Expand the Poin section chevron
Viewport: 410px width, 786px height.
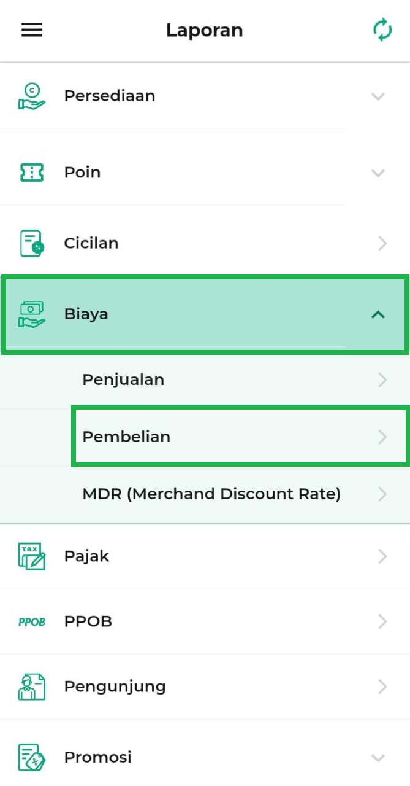point(378,173)
